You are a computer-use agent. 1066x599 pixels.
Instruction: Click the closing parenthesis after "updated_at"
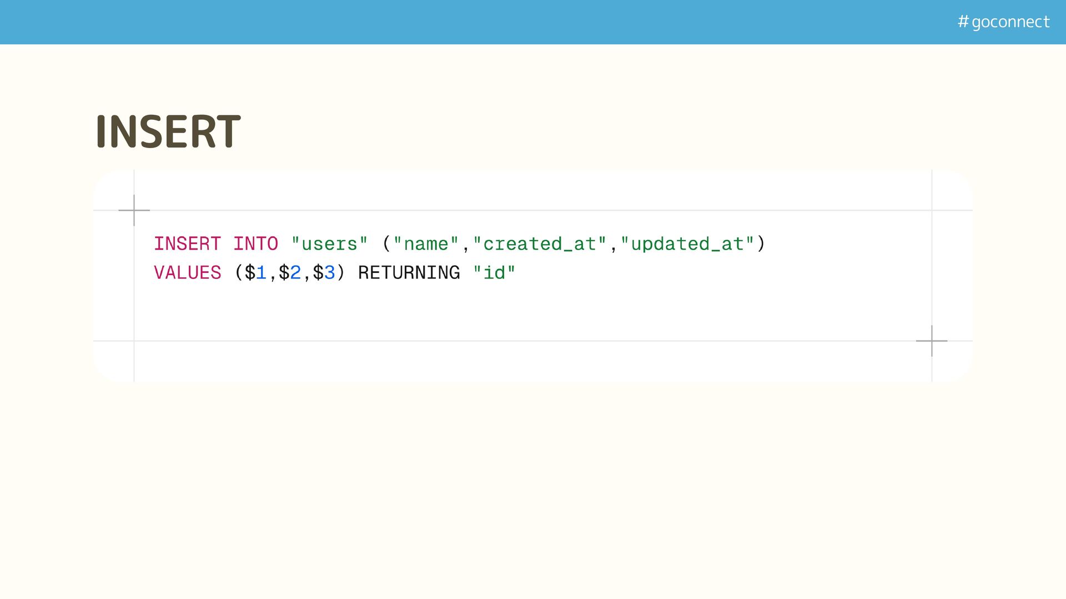click(761, 244)
